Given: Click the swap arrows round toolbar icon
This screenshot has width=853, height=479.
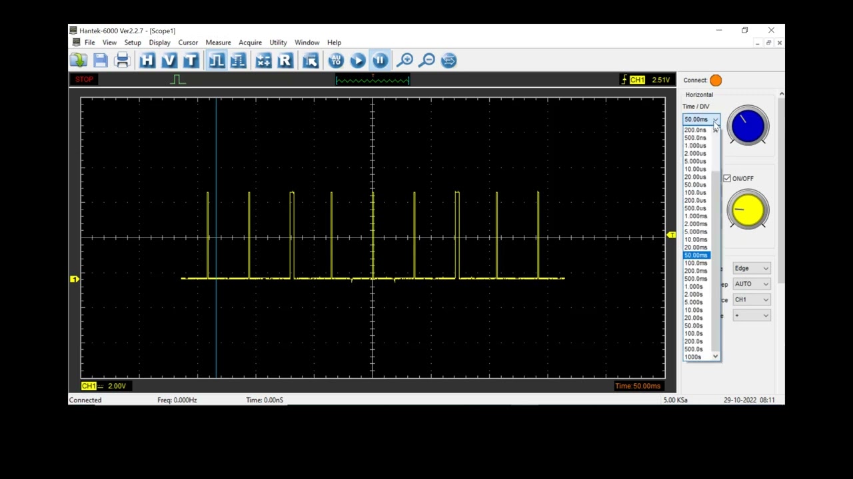Looking at the screenshot, I should pos(449,61).
